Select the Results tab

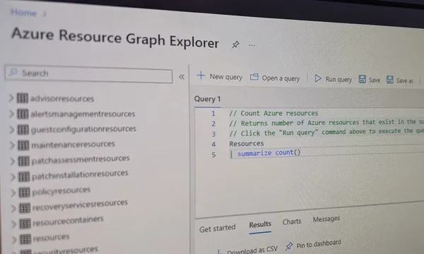point(260,224)
